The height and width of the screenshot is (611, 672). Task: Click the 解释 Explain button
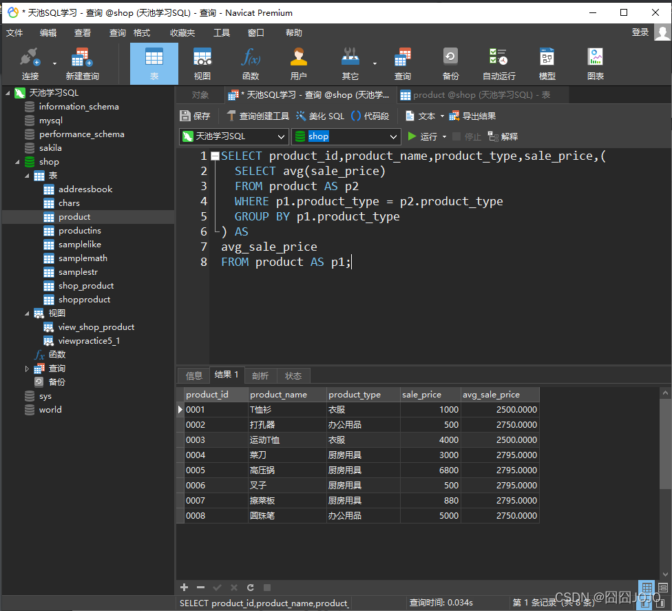pyautogui.click(x=503, y=137)
